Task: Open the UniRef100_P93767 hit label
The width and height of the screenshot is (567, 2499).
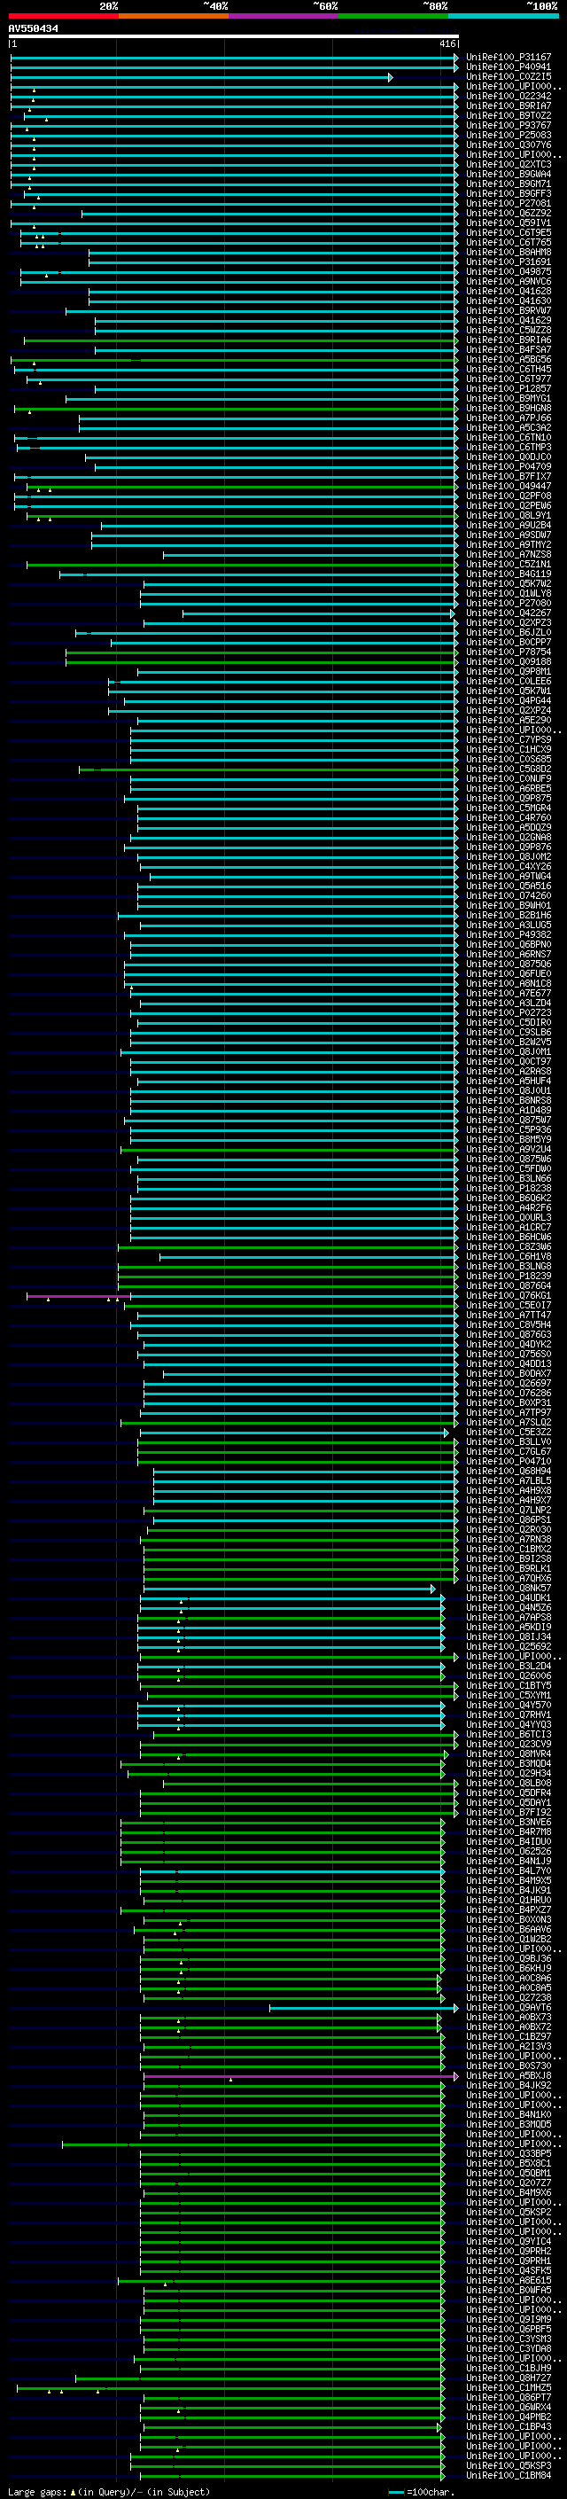Action: point(508,125)
